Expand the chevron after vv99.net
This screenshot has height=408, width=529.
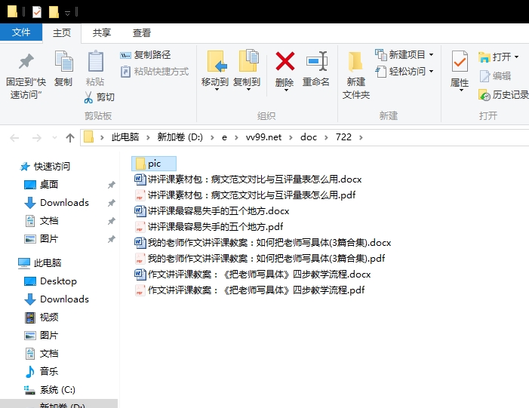(x=291, y=137)
